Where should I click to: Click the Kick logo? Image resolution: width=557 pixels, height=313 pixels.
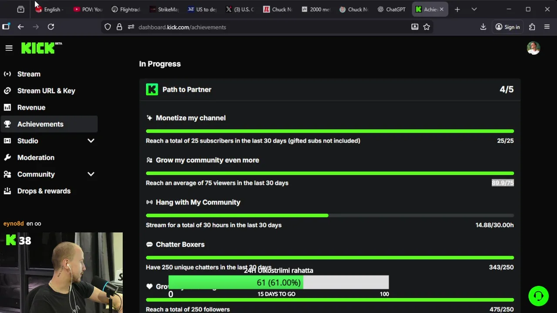[x=38, y=48]
